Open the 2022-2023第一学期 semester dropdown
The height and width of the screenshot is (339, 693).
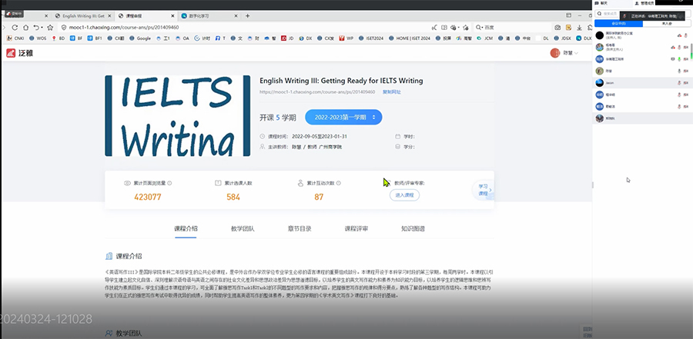[343, 117]
